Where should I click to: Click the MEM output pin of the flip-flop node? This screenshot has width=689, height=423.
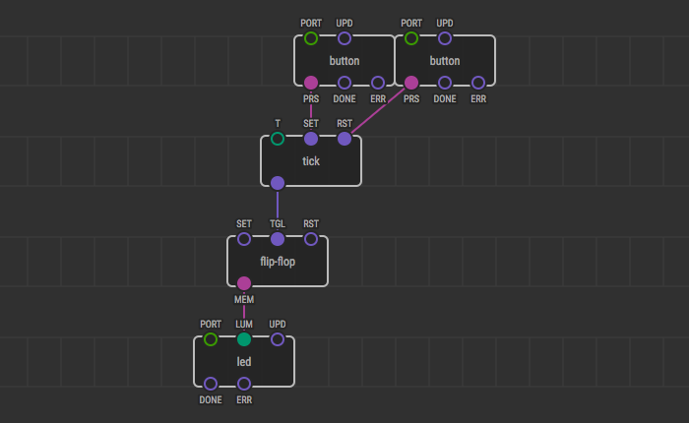(x=244, y=283)
